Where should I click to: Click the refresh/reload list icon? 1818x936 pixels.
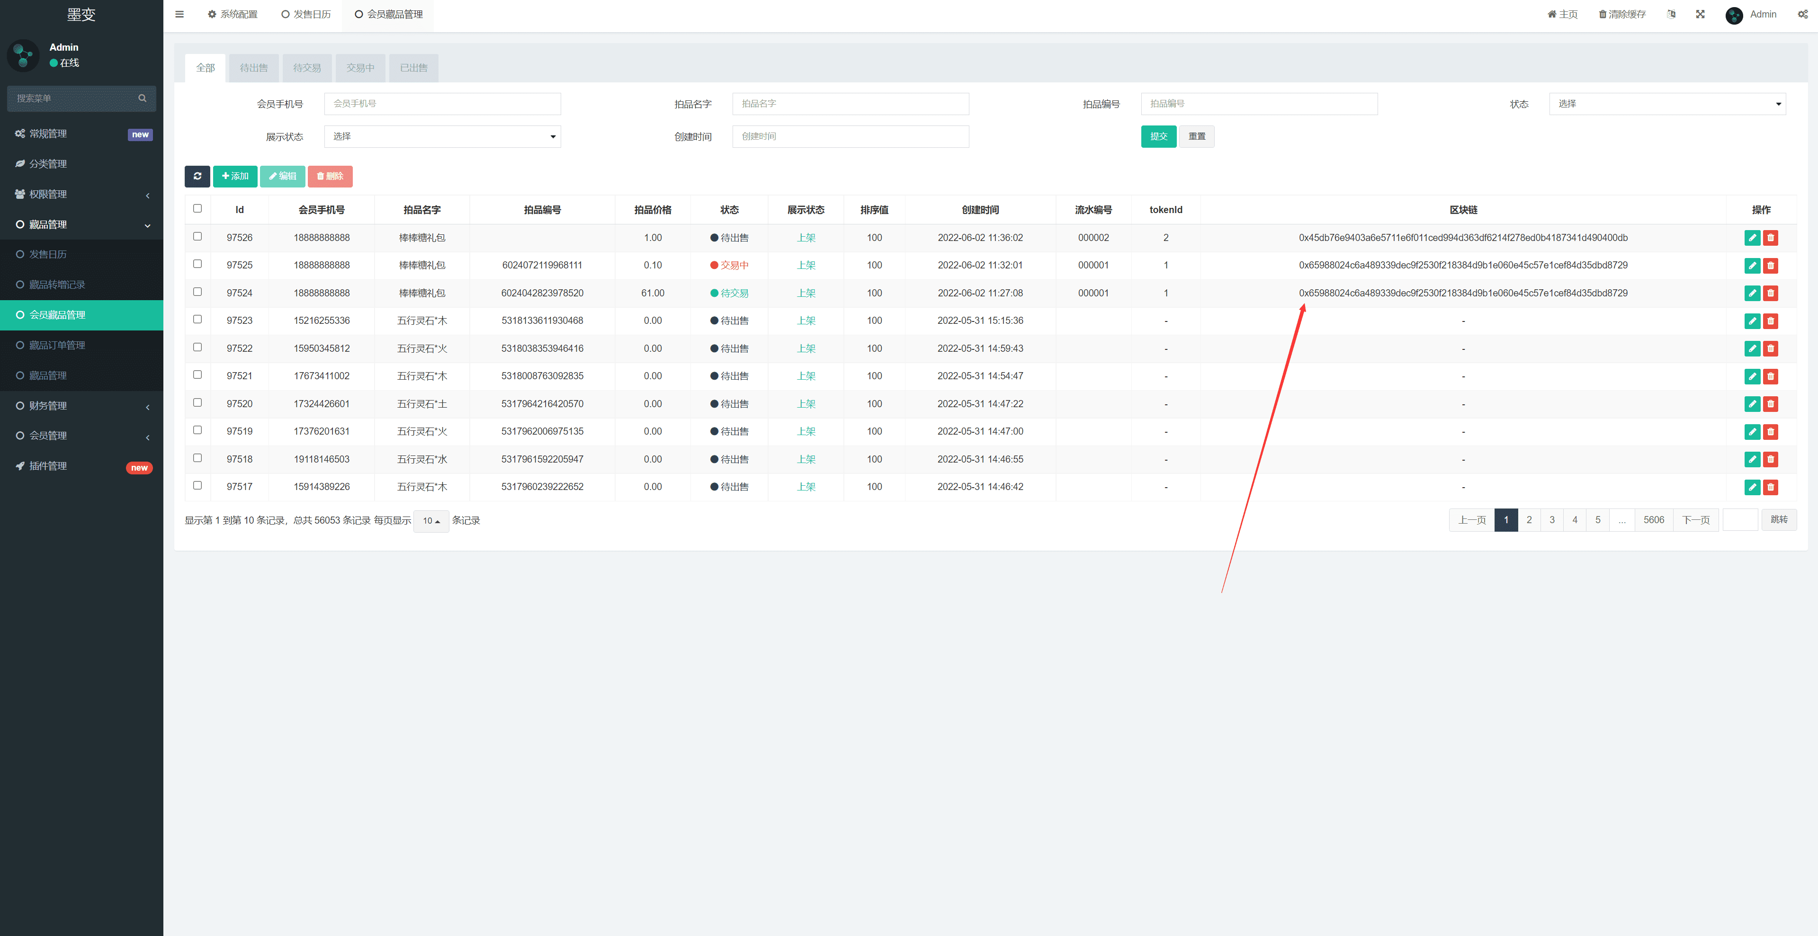(x=197, y=177)
